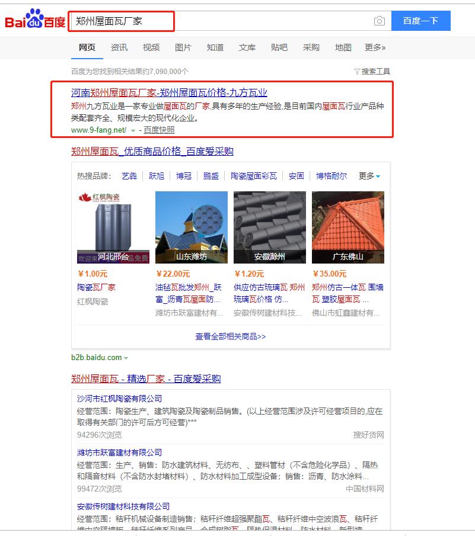Screen dimensions: 475x536
Task: Open the 知道 tab
Action: click(215, 47)
